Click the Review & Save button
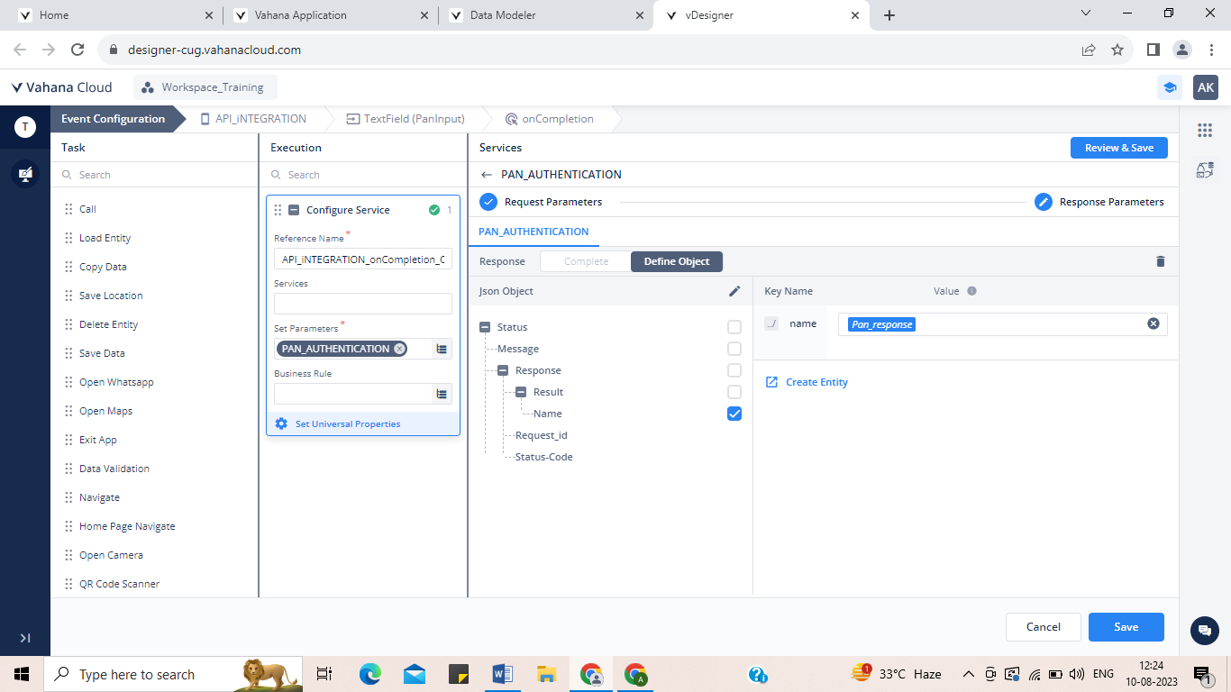Viewport: 1231px width, 692px height. click(x=1119, y=148)
